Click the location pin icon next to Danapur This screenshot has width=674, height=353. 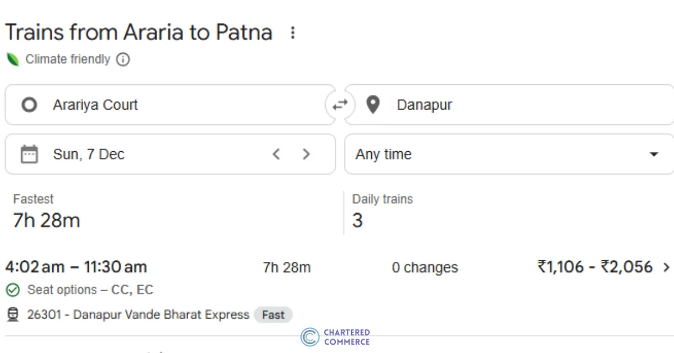[x=372, y=104]
